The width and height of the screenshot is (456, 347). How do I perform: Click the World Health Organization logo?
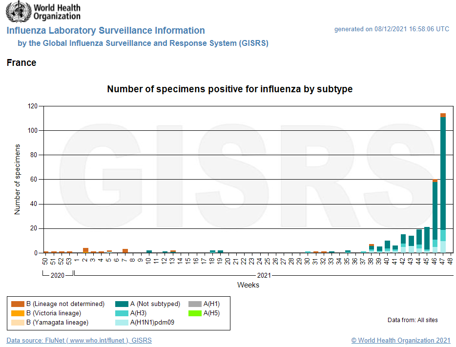click(x=44, y=12)
